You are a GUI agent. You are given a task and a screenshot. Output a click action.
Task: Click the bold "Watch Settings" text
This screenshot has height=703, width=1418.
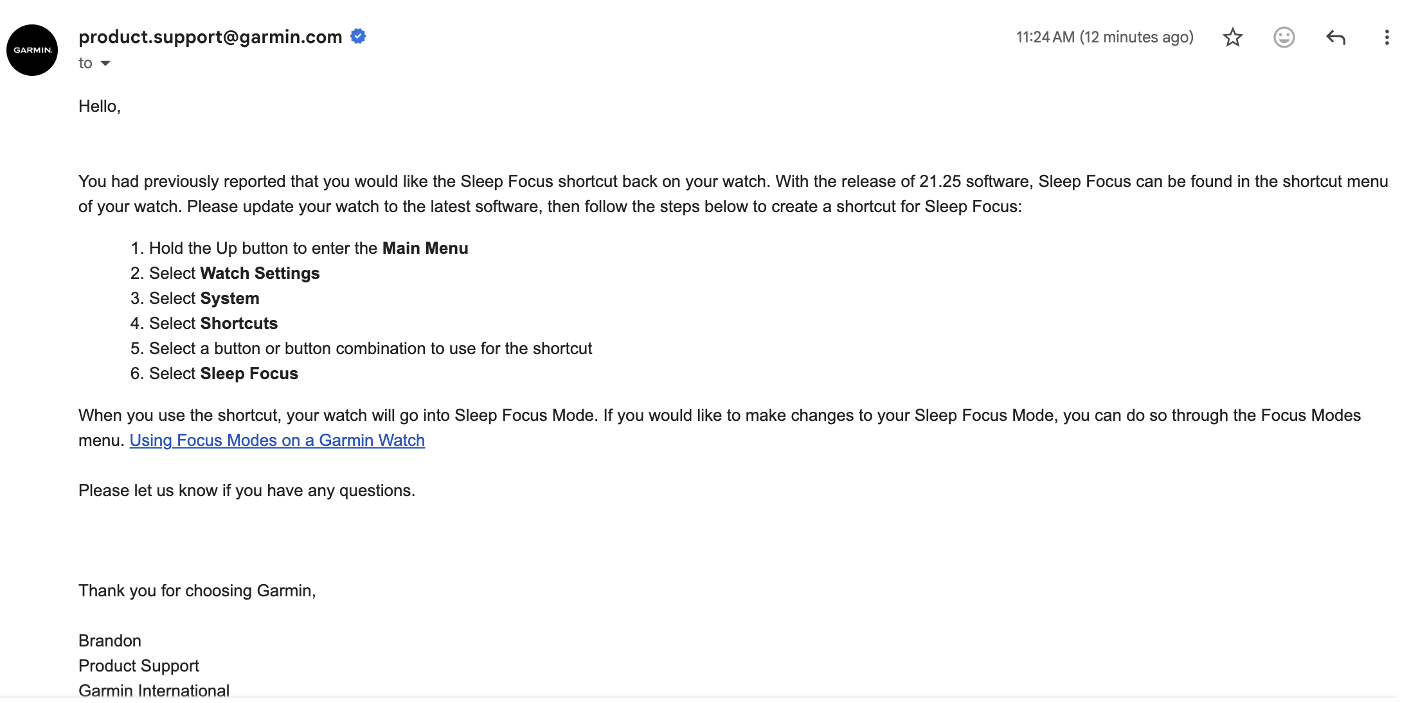(x=260, y=273)
